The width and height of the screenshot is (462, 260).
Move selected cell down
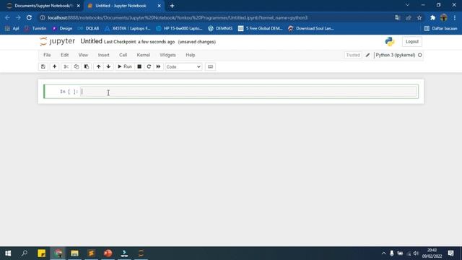pyautogui.click(x=108, y=66)
